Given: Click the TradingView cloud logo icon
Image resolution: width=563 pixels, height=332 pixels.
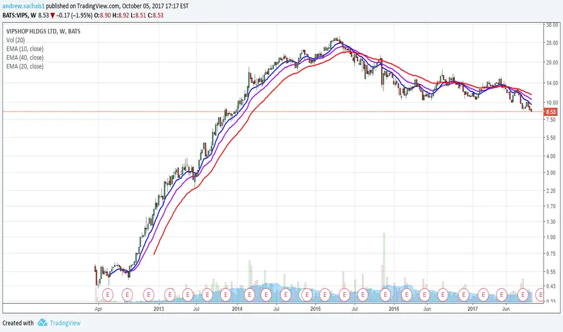Looking at the screenshot, I should pos(42,323).
